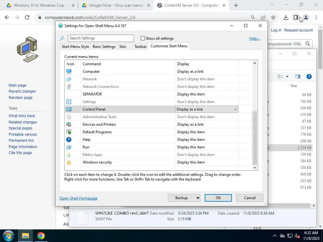Click the Search Settings field
The width and height of the screenshot is (323, 242).
pyautogui.click(x=101, y=38)
